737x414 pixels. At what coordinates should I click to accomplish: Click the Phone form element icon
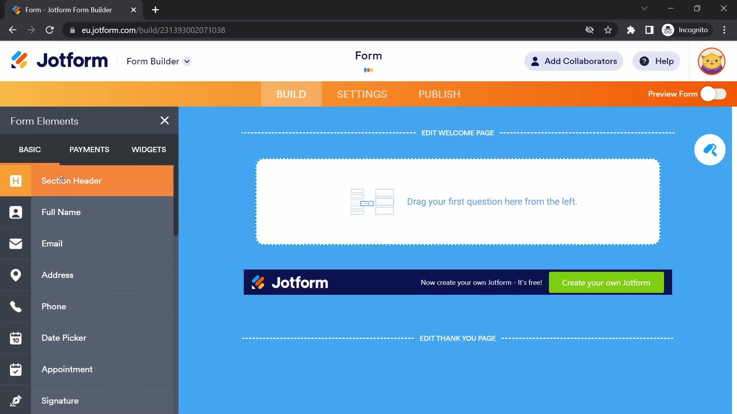click(16, 306)
